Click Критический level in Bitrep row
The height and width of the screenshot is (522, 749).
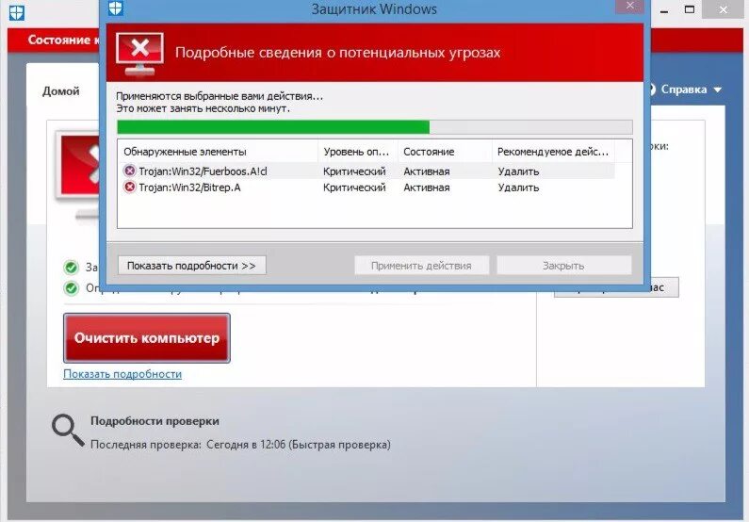[354, 188]
